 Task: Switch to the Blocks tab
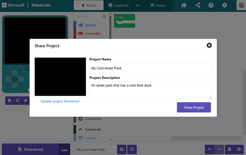tap(89, 5)
